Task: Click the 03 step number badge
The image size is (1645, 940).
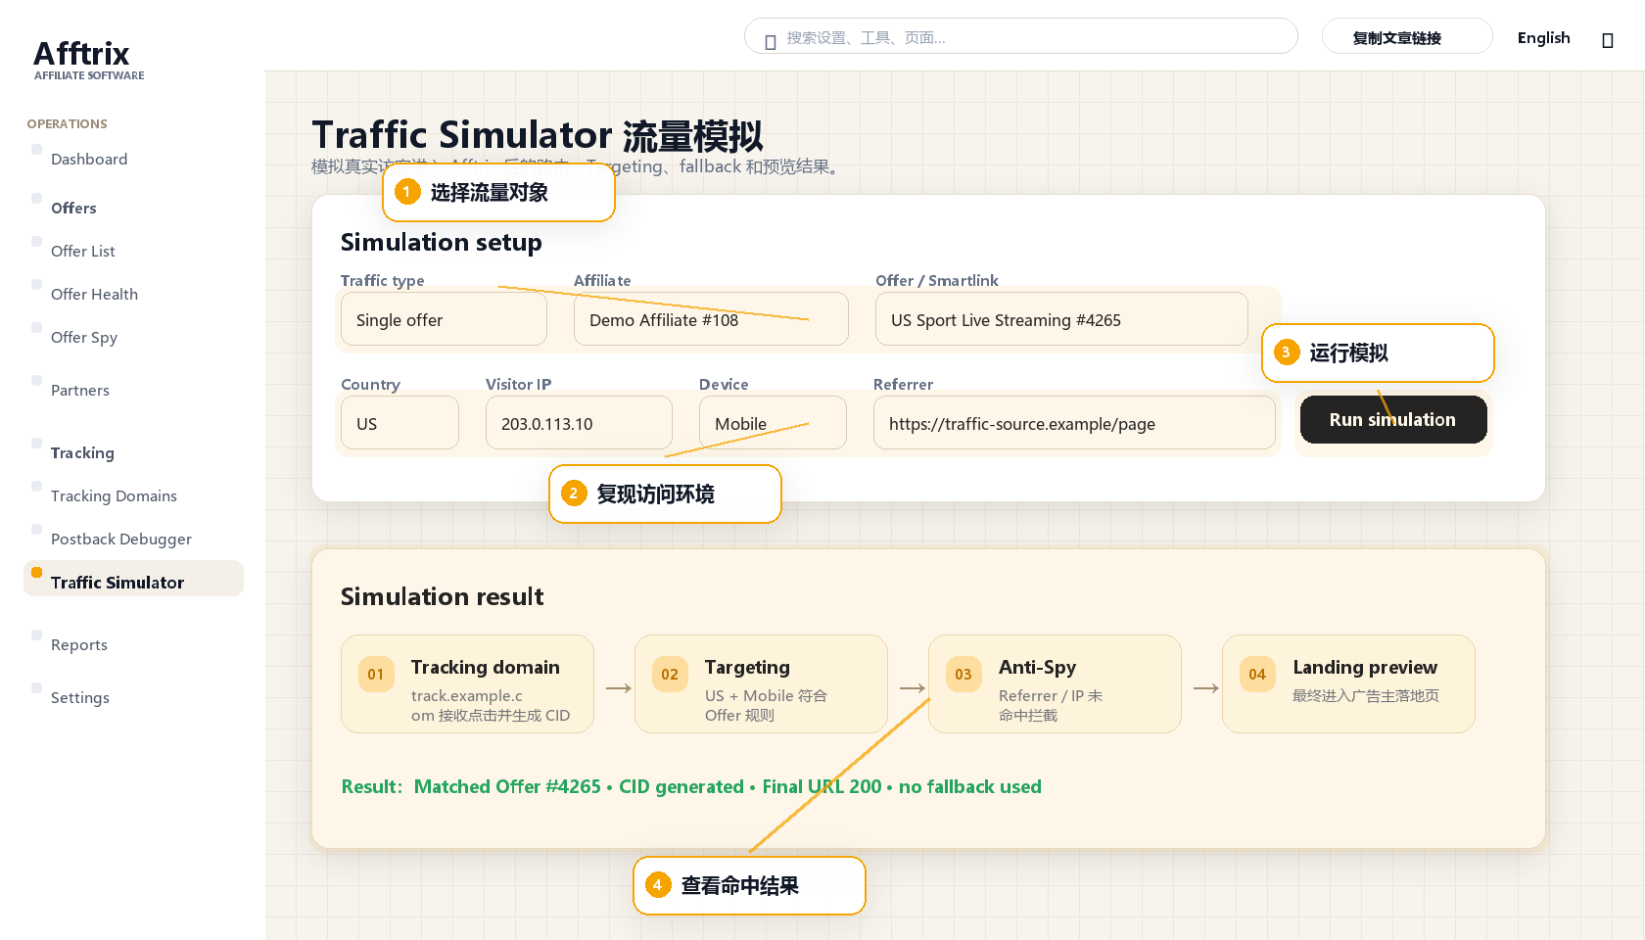Action: click(963, 674)
